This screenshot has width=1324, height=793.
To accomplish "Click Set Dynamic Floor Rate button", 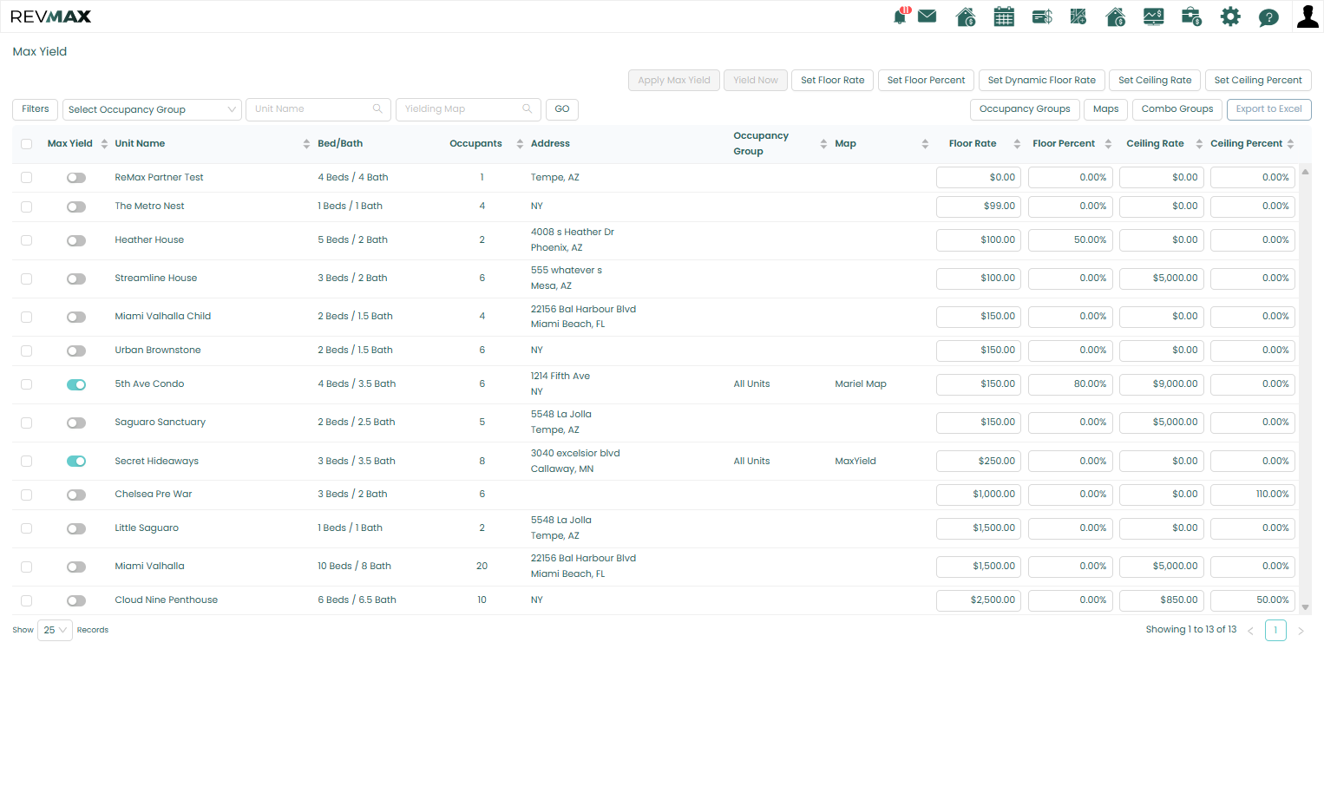I will (x=1042, y=81).
